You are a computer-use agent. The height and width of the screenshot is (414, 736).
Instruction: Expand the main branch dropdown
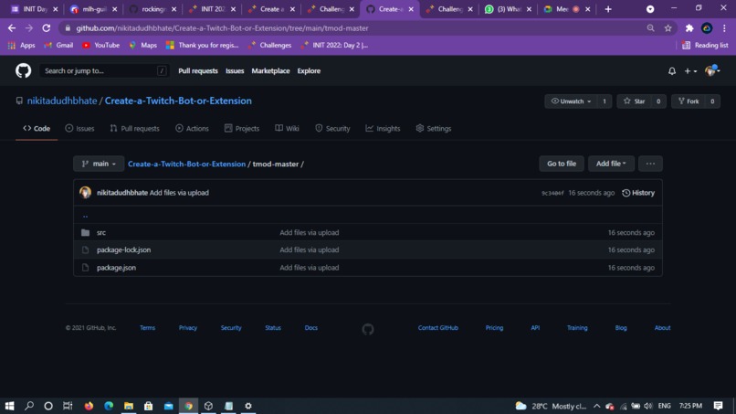pyautogui.click(x=99, y=164)
